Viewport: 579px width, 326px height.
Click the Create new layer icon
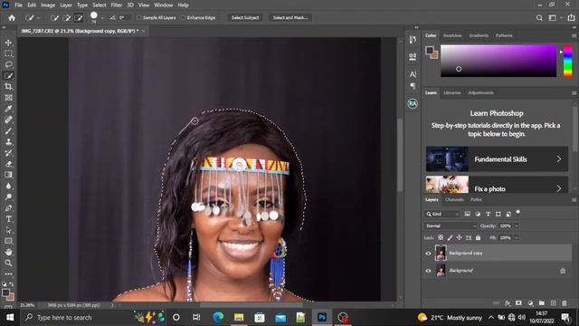click(553, 303)
